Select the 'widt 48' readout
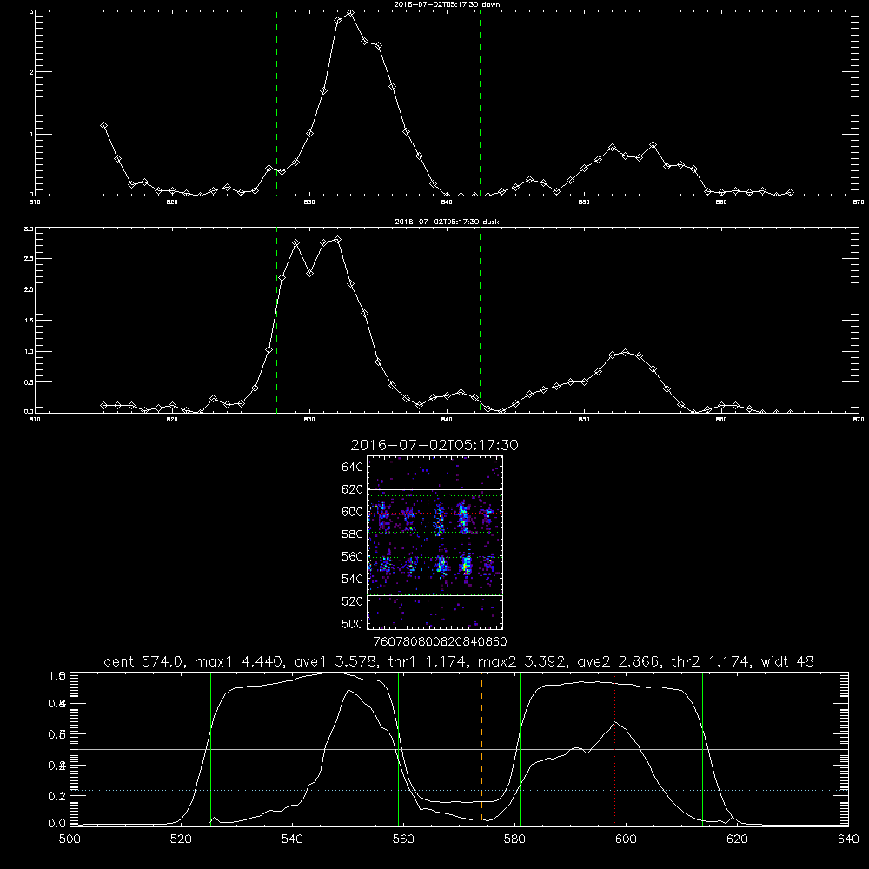The image size is (869, 869). pyautogui.click(x=787, y=661)
